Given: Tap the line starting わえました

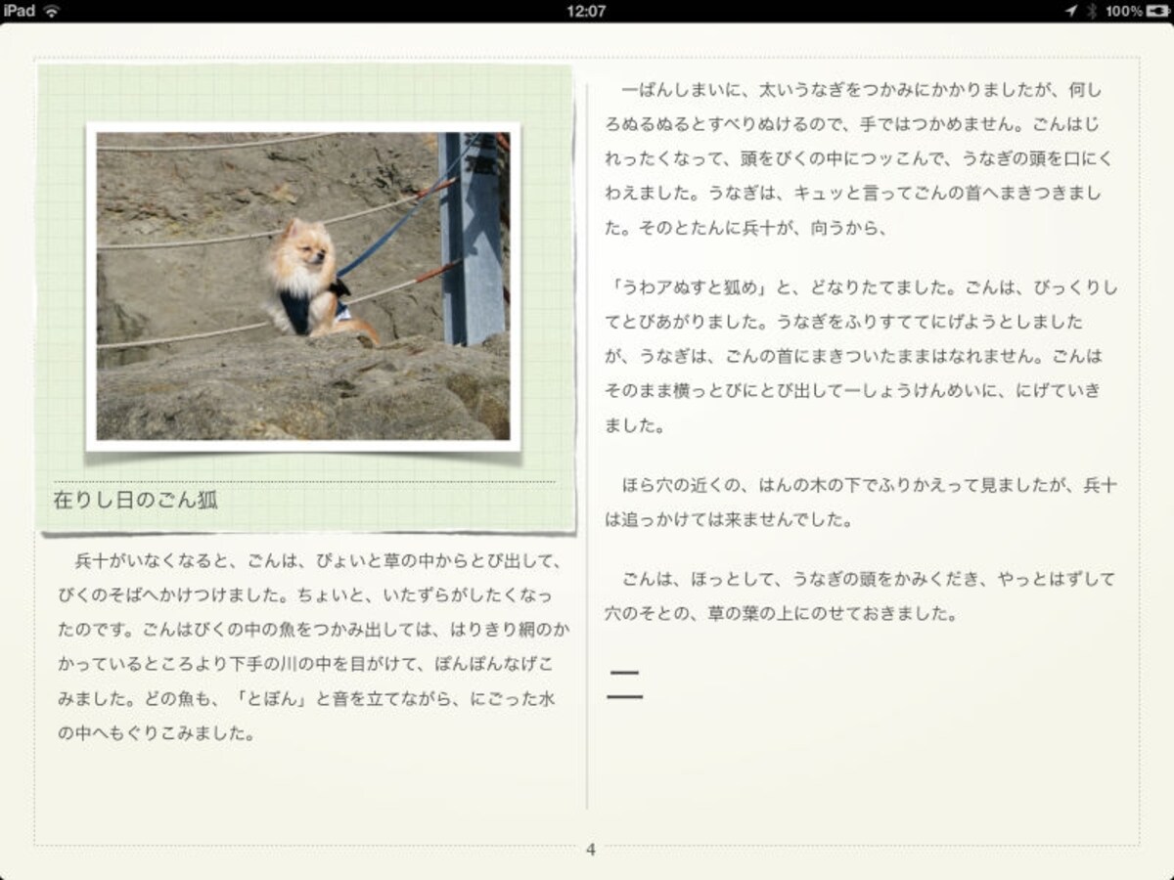Looking at the screenshot, I should pyautogui.click(x=854, y=194).
